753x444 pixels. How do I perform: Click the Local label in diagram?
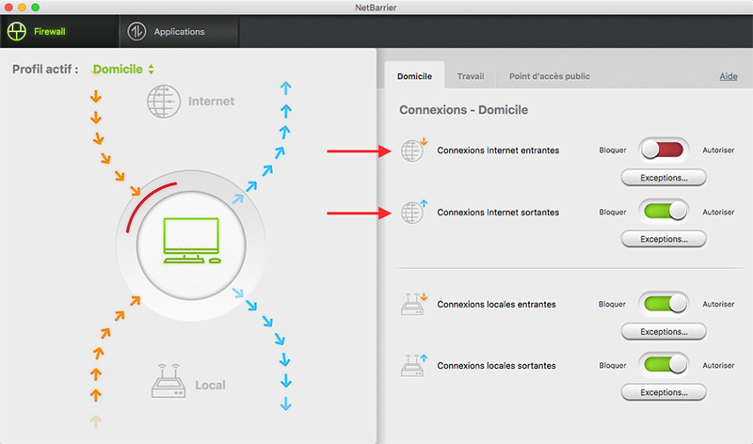coord(210,386)
